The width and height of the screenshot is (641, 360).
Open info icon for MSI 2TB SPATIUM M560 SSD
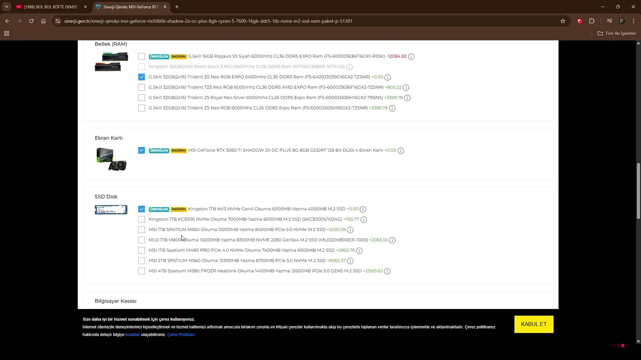tap(350, 260)
